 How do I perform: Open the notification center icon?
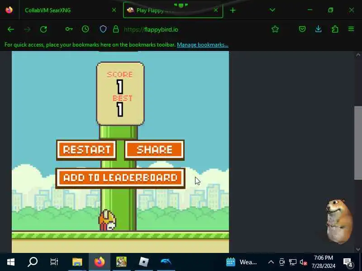[x=348, y=262]
